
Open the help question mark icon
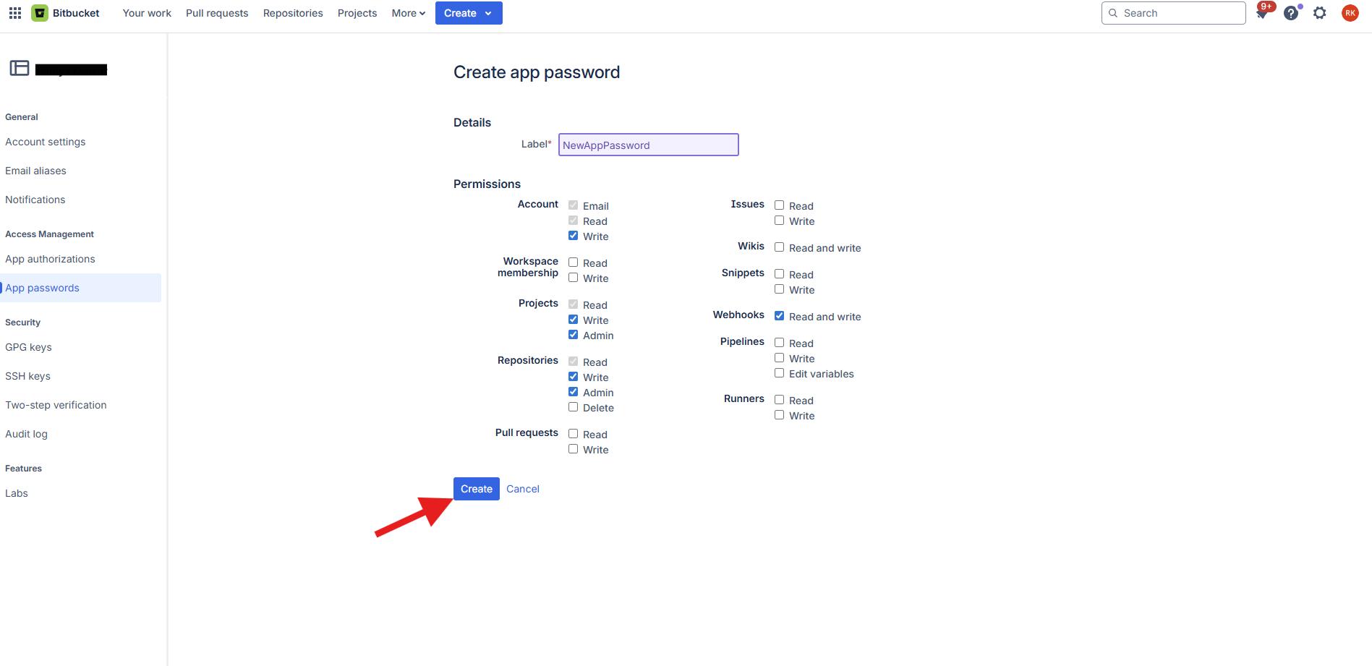pyautogui.click(x=1291, y=13)
